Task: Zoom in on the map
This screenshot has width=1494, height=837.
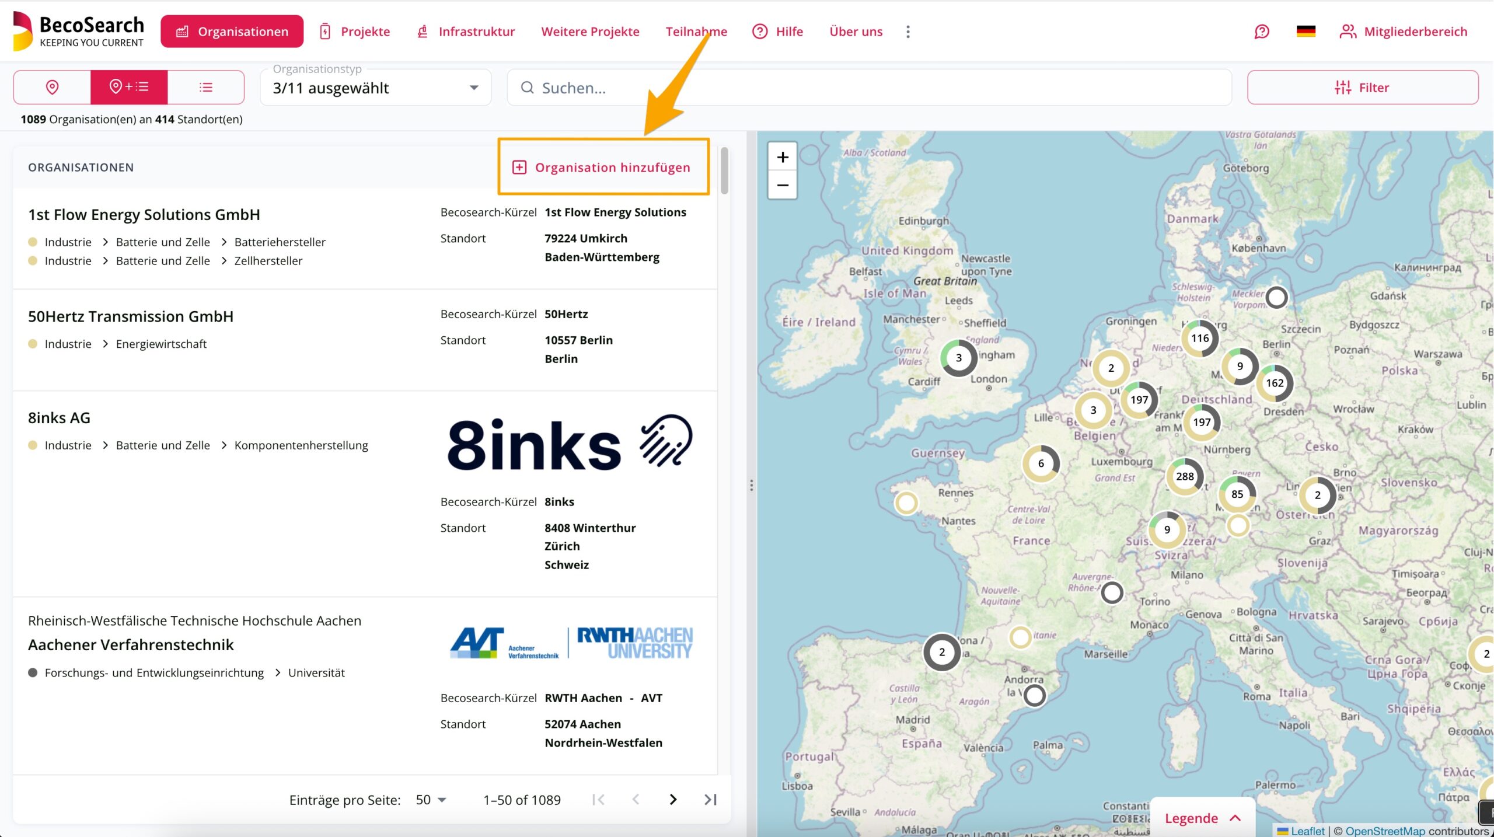Action: tap(782, 157)
